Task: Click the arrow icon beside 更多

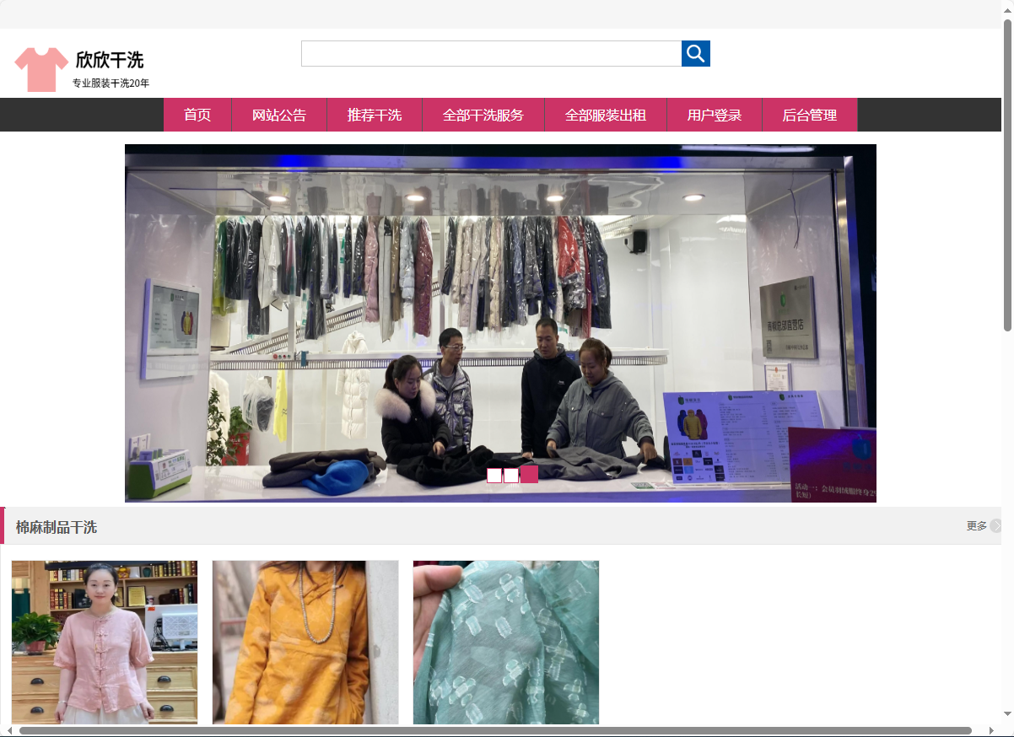Action: (x=995, y=525)
